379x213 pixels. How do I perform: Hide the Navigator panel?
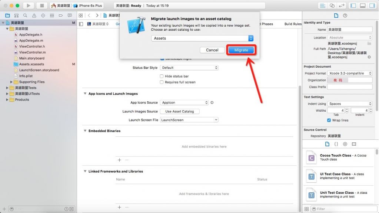(353, 6)
